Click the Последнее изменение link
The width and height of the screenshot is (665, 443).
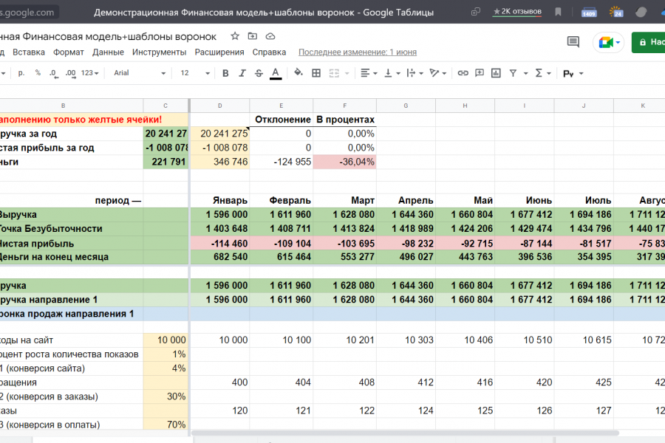pyautogui.click(x=358, y=52)
